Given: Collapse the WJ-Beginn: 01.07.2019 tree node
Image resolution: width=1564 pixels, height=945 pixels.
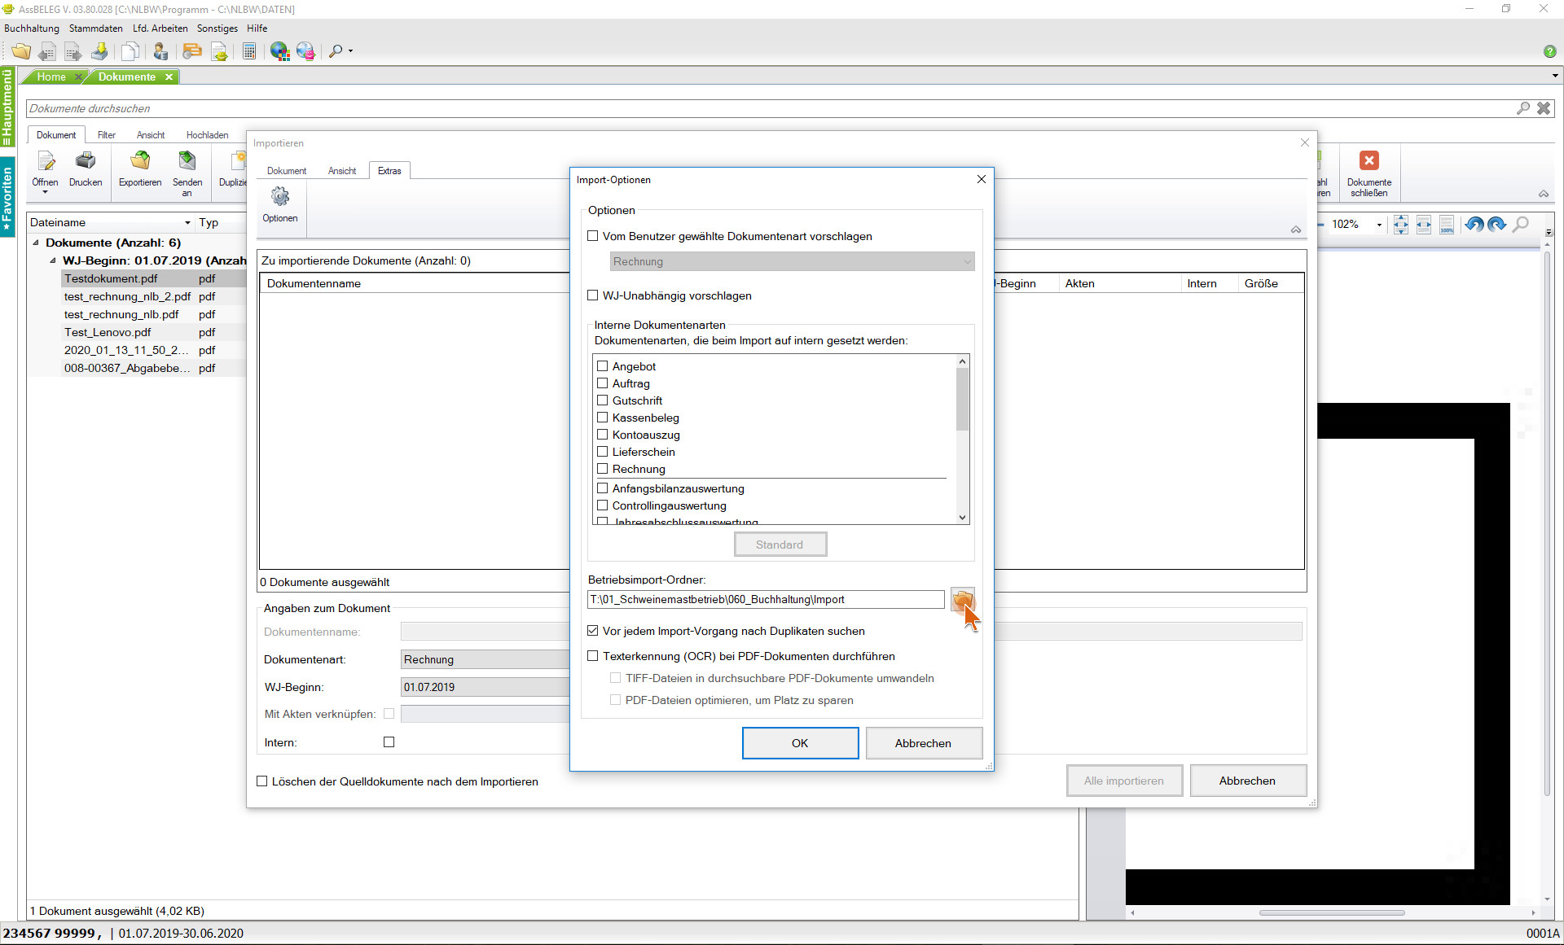Looking at the screenshot, I should pyautogui.click(x=53, y=260).
